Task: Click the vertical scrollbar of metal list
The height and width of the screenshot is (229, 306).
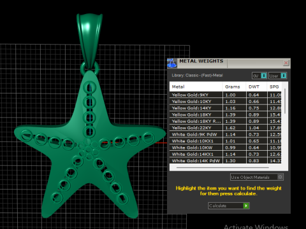Action: pyautogui.click(x=285, y=101)
